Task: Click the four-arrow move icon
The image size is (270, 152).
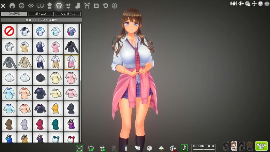Action: 254,3
